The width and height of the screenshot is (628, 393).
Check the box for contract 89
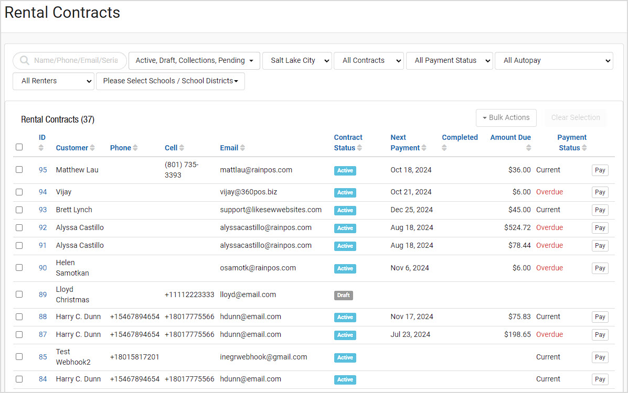(19, 294)
